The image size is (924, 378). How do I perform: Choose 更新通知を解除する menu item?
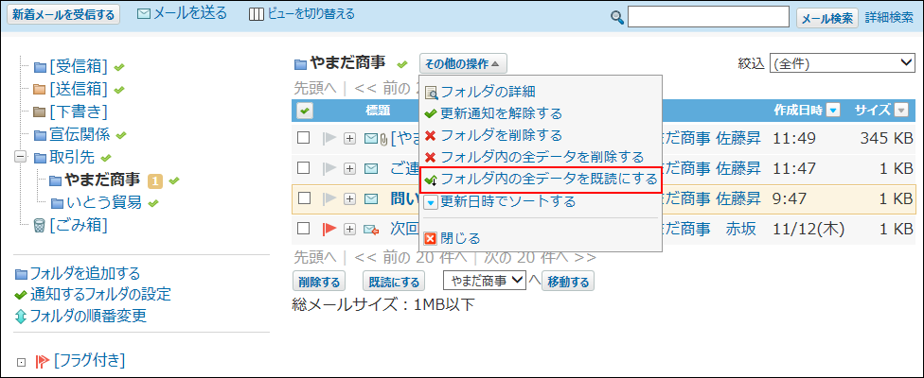click(x=502, y=112)
